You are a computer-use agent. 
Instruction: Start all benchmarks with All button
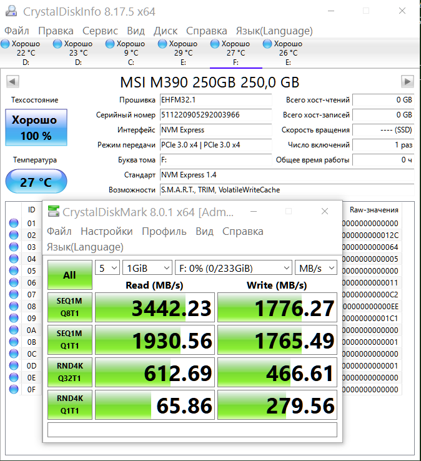(70, 275)
